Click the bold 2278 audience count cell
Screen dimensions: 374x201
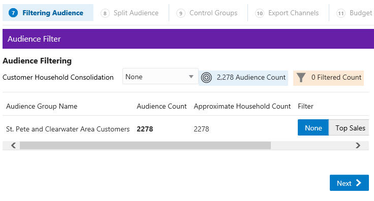tap(145, 129)
